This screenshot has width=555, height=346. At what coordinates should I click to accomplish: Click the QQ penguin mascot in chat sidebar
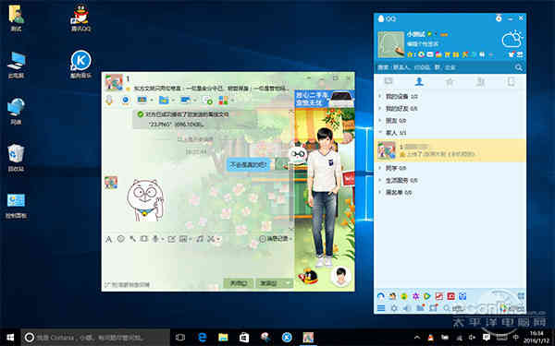coord(308,276)
